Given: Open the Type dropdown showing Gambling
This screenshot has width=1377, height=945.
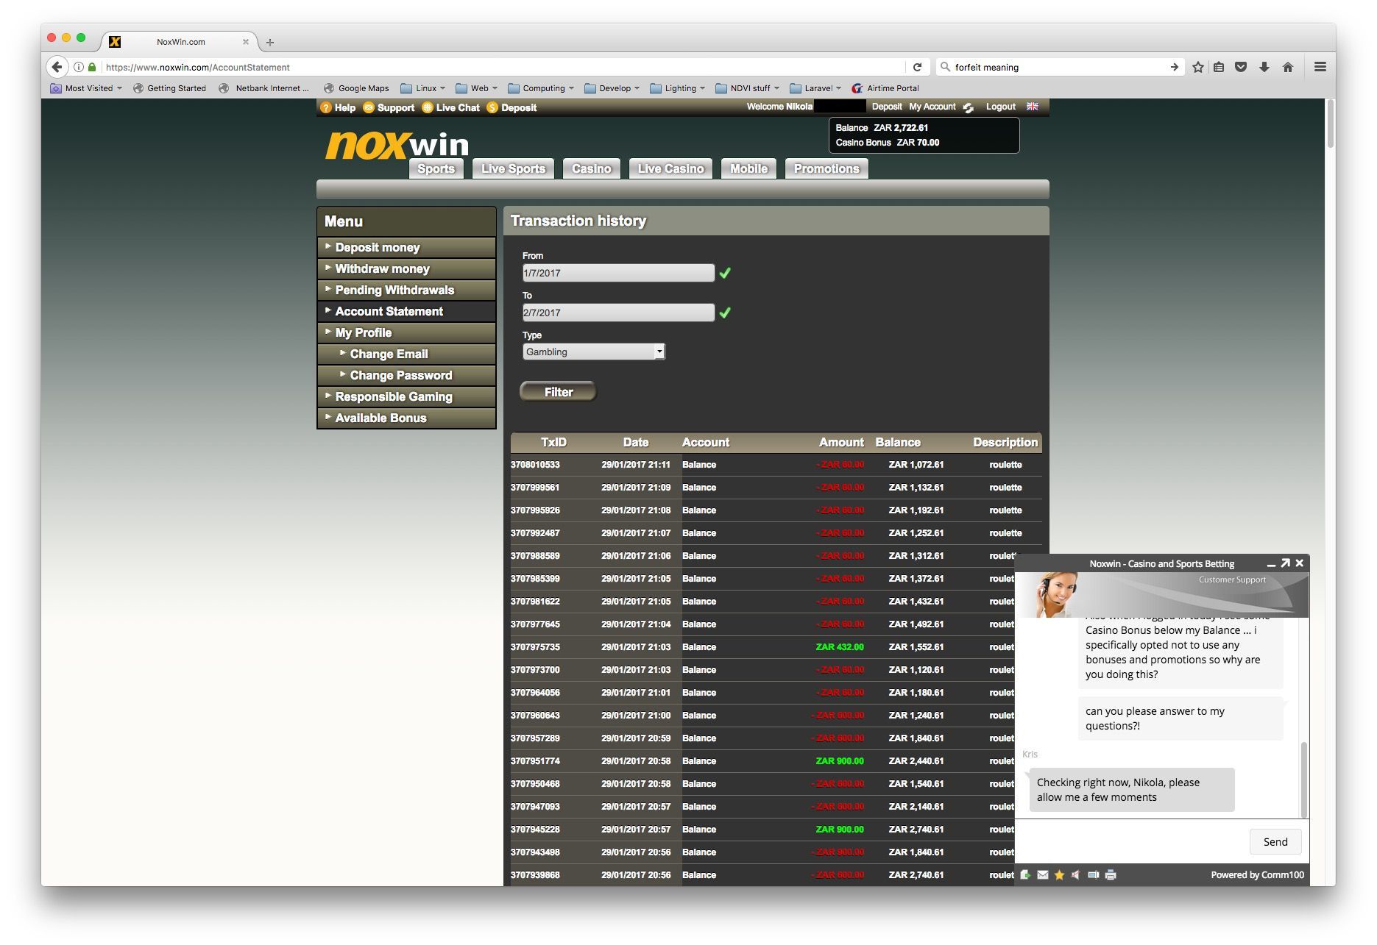Looking at the screenshot, I should tap(594, 352).
